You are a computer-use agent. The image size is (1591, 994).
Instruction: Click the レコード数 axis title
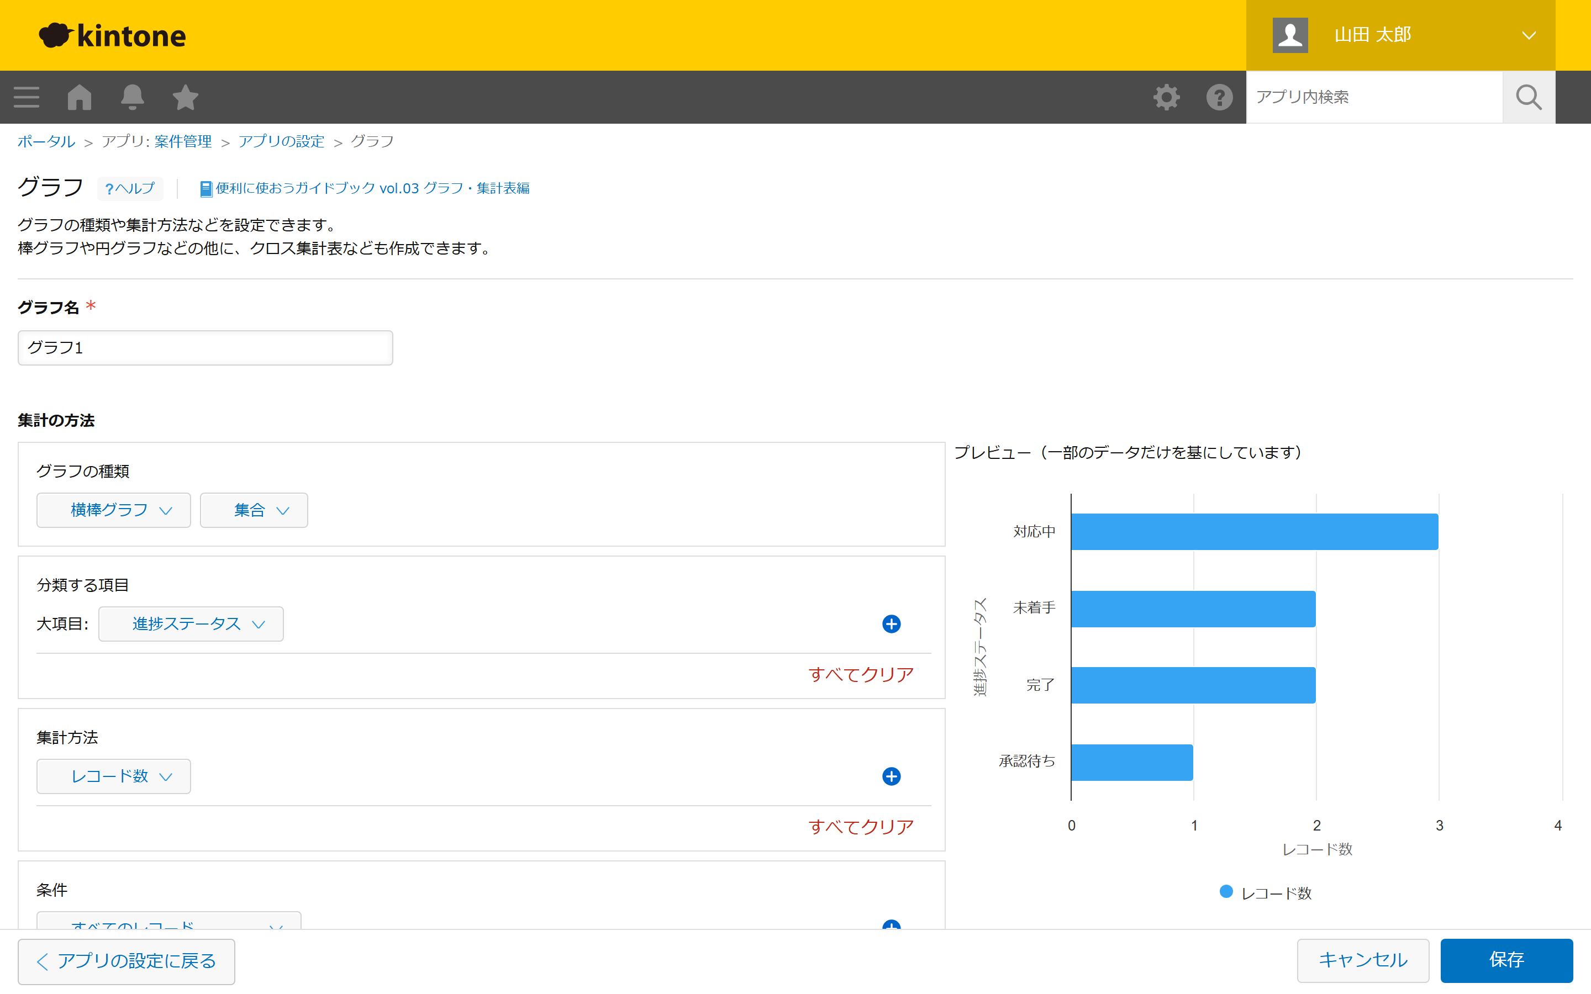[1317, 849]
